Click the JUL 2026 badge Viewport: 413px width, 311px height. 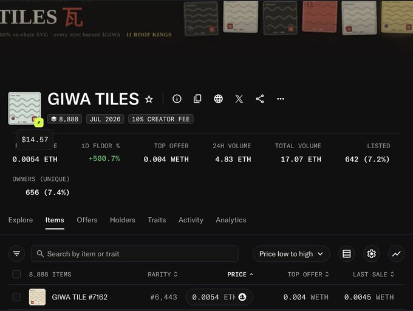(105, 119)
